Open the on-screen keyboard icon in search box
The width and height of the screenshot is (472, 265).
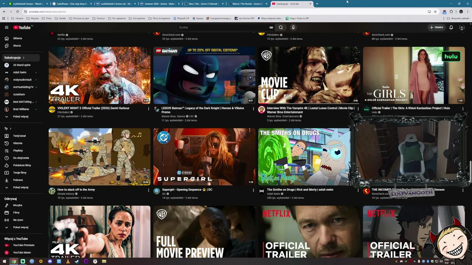(x=271, y=27)
